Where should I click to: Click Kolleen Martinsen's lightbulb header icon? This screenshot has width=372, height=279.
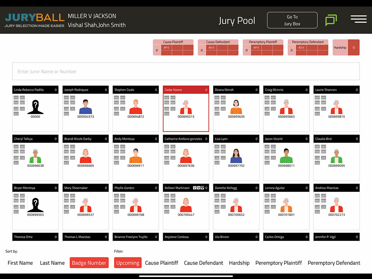[195, 188]
